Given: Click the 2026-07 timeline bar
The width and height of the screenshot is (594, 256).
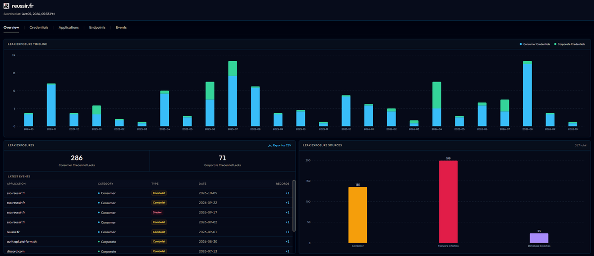Looking at the screenshot, I should click(x=505, y=113).
